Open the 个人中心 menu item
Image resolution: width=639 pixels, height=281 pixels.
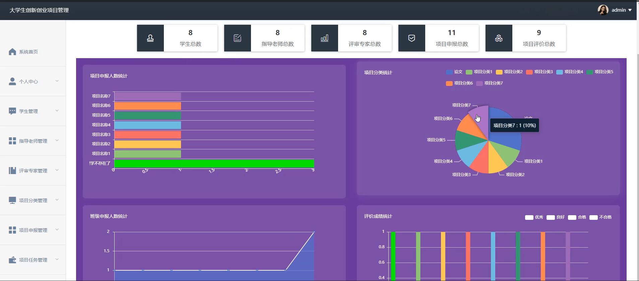(33, 82)
